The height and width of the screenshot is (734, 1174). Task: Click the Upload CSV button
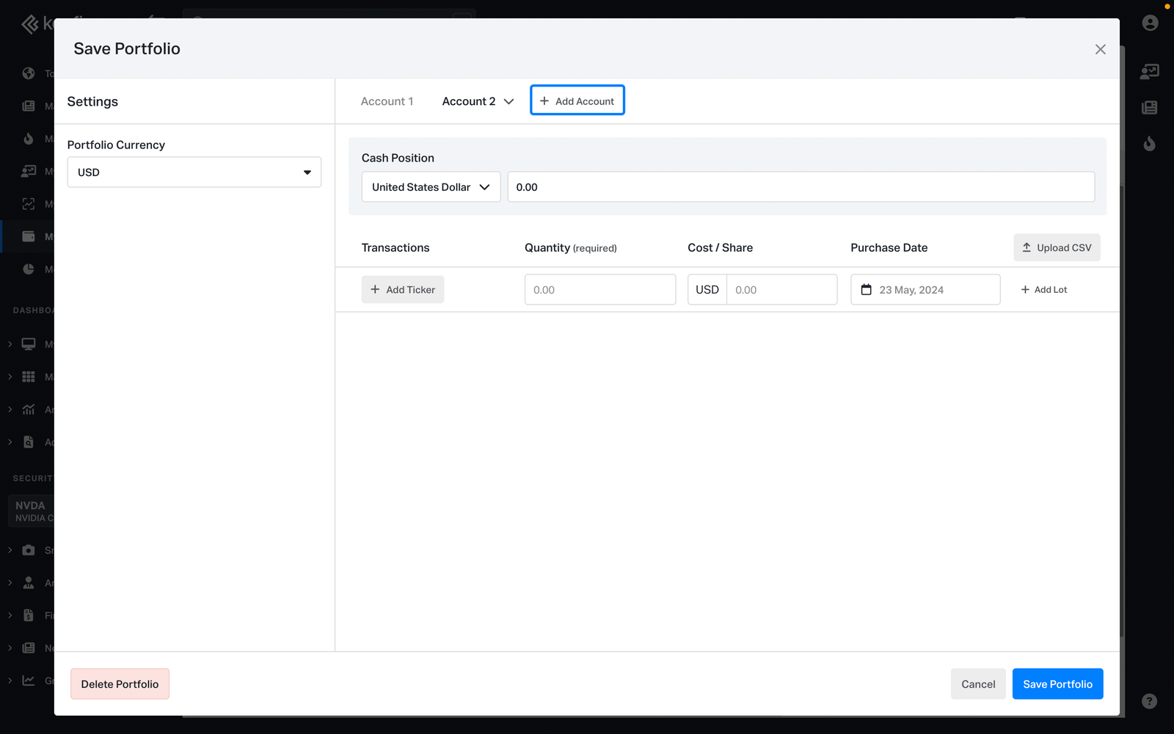pyautogui.click(x=1057, y=248)
